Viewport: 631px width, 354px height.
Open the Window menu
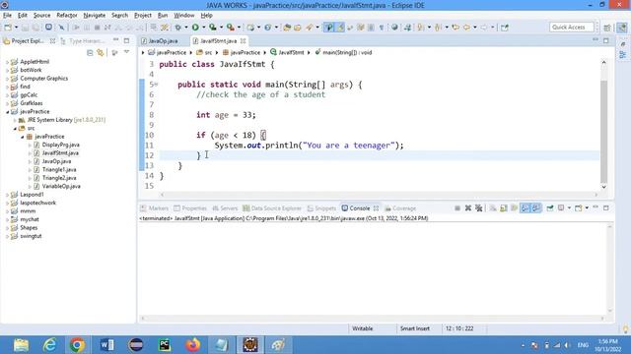point(184,16)
